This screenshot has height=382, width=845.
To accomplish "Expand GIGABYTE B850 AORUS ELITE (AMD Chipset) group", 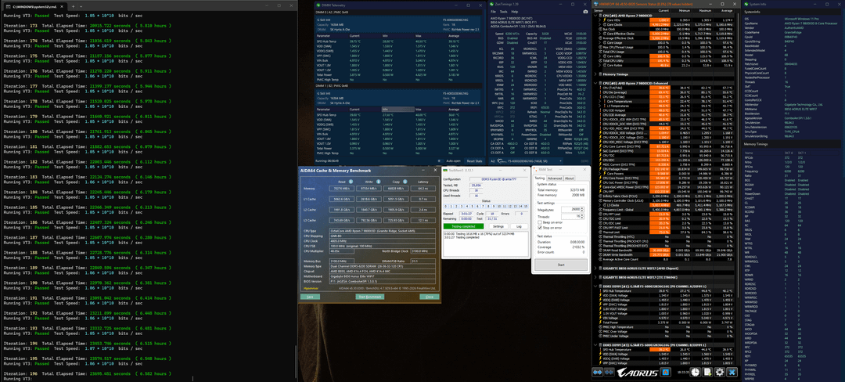I will [595, 268].
